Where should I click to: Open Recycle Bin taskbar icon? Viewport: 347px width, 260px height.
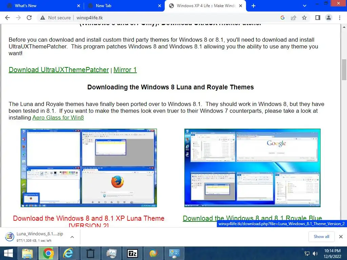[90, 253]
